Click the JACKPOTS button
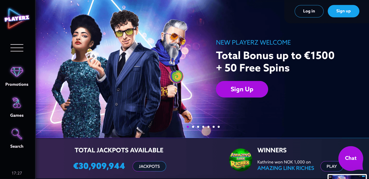The height and width of the screenshot is (179, 369). [149, 166]
